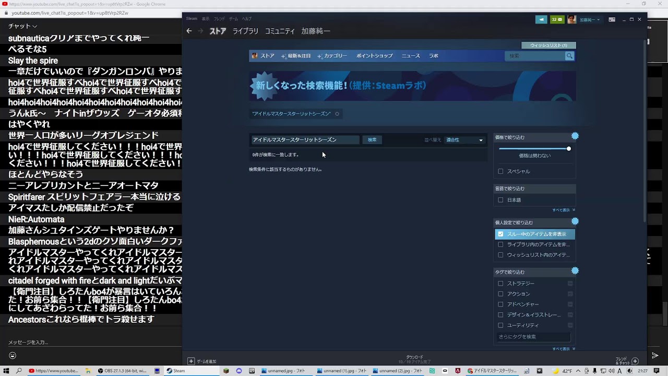This screenshot has height=376, width=668.
Task: Tick the デザイン＆イラストレー tag checkbox
Action: [500, 315]
